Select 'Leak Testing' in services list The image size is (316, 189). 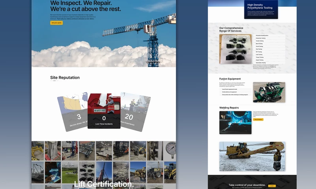(269, 55)
